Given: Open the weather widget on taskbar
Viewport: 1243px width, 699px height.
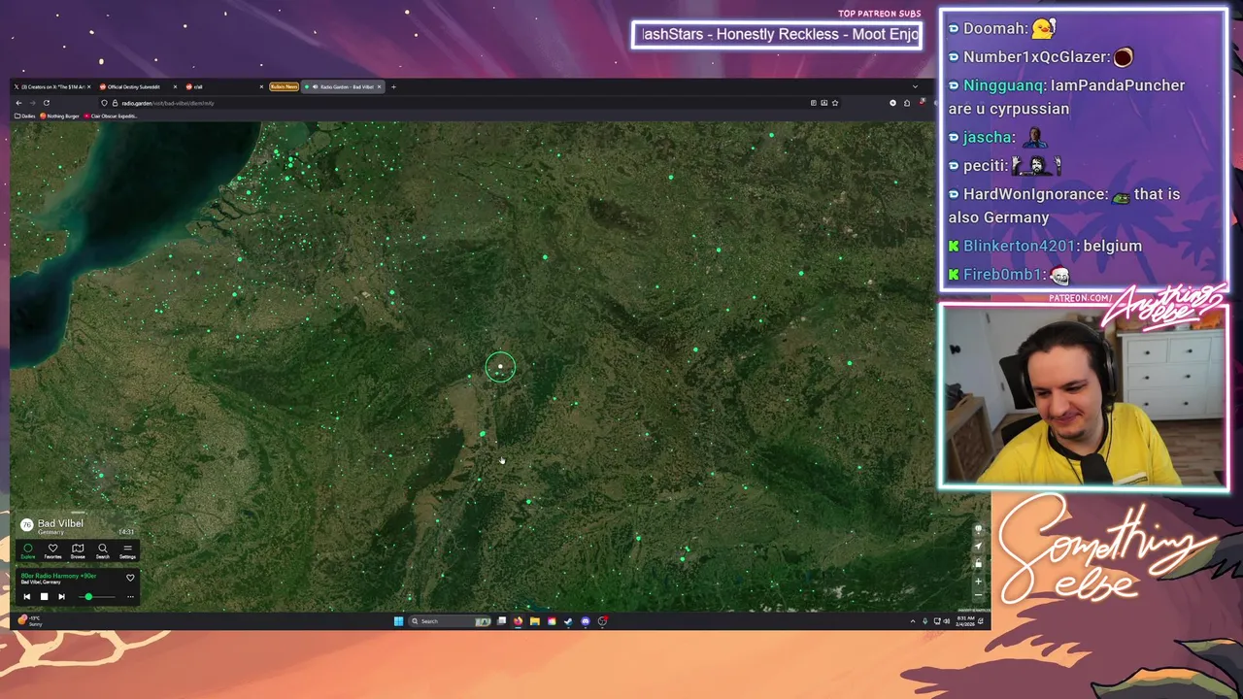Looking at the screenshot, I should pos(29,620).
